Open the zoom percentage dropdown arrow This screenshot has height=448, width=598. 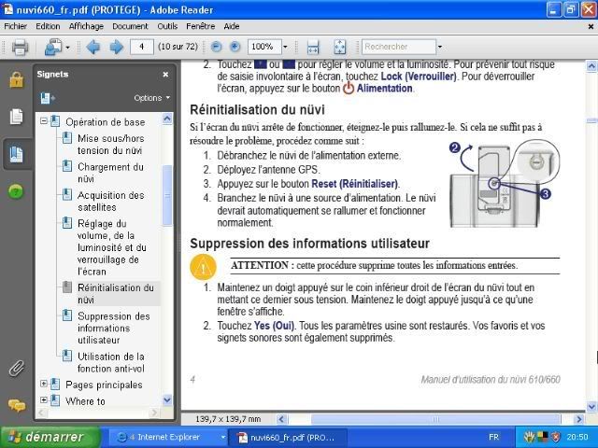tap(285, 48)
